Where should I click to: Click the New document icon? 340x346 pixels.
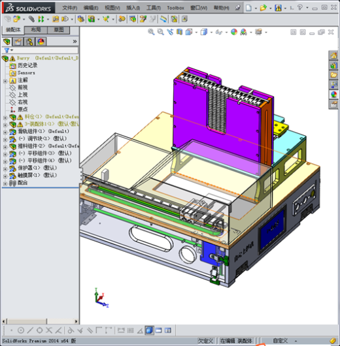pos(248,8)
